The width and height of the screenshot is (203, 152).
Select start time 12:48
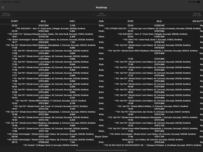(x=14, y=126)
